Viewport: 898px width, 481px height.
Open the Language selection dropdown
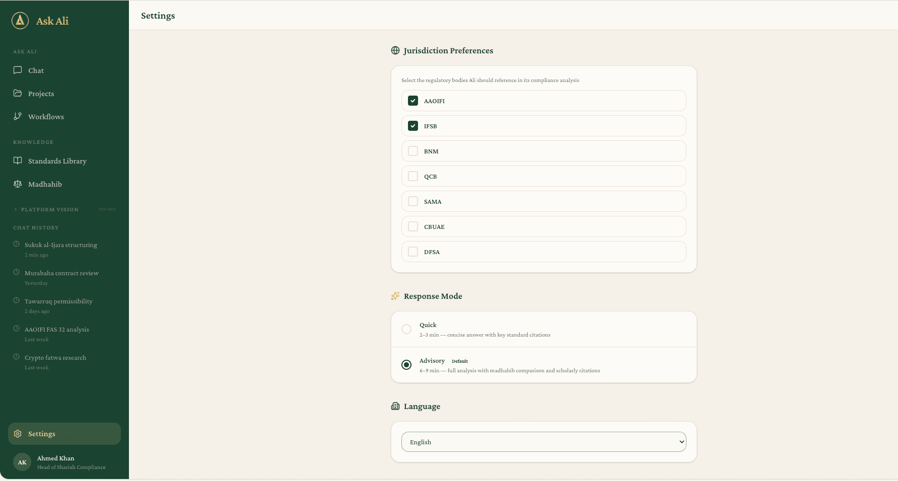coord(543,442)
